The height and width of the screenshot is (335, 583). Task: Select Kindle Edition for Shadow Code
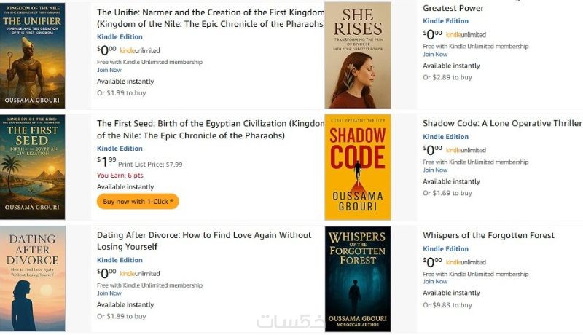click(x=445, y=137)
